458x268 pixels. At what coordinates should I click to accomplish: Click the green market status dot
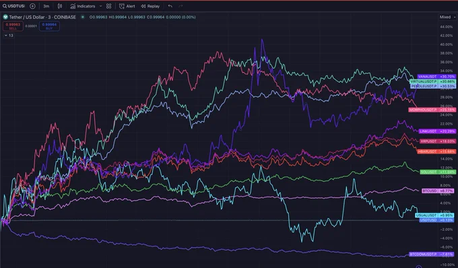tap(83, 17)
